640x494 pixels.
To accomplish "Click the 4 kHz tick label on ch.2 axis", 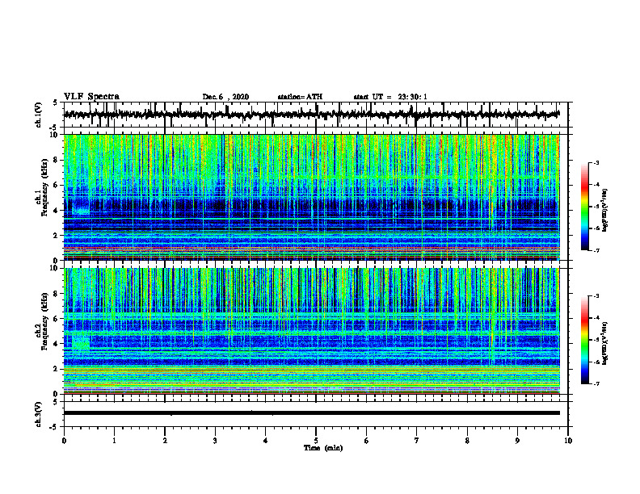I will 57,344.
